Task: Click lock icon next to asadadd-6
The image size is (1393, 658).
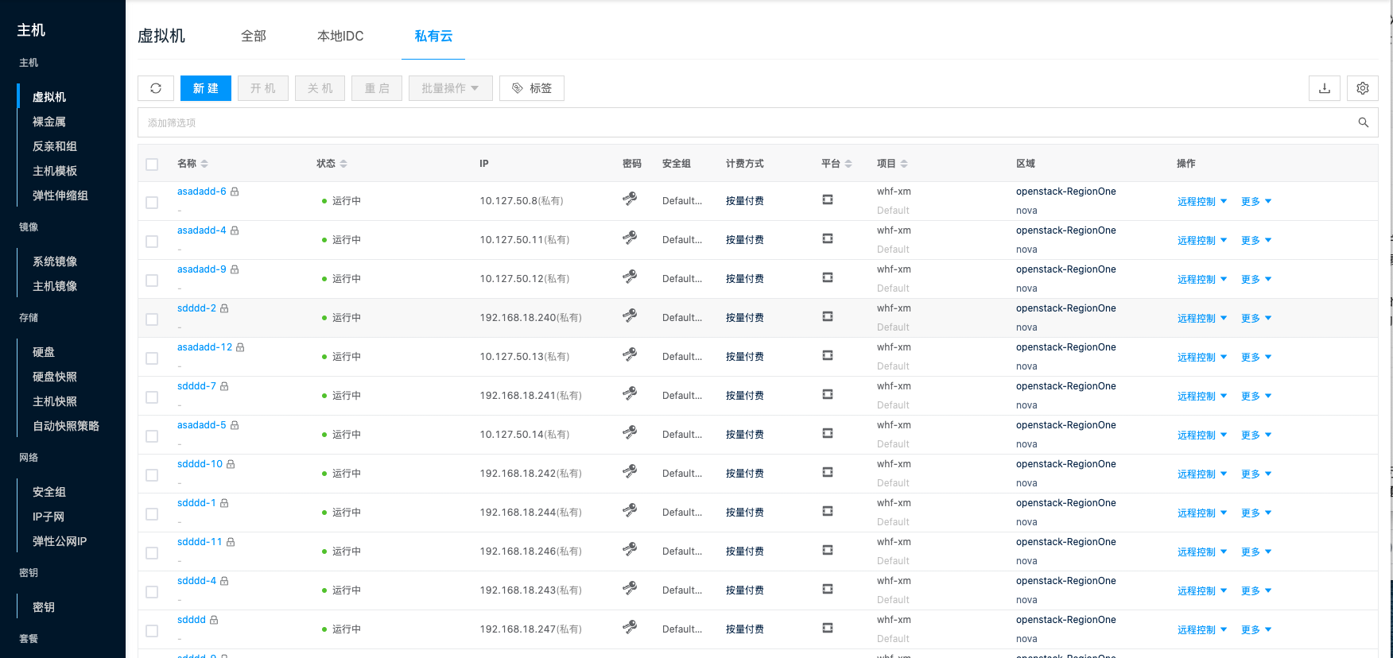Action: pos(235,192)
